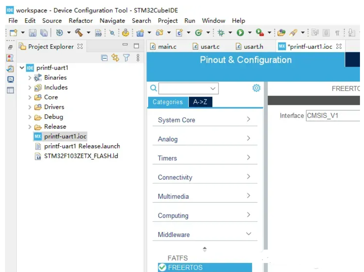Click the new source folder toolbar icon
This screenshot has height=272, width=364.
click(x=159, y=32)
